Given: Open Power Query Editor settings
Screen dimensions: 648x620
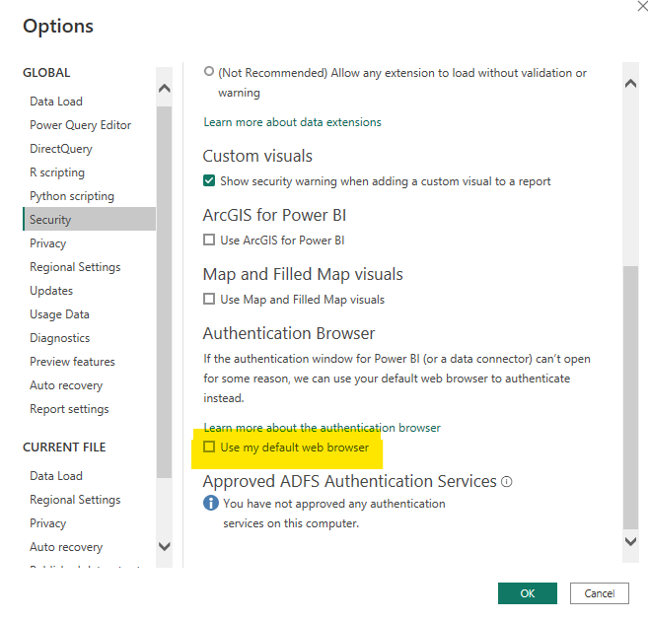Looking at the screenshot, I should (81, 125).
